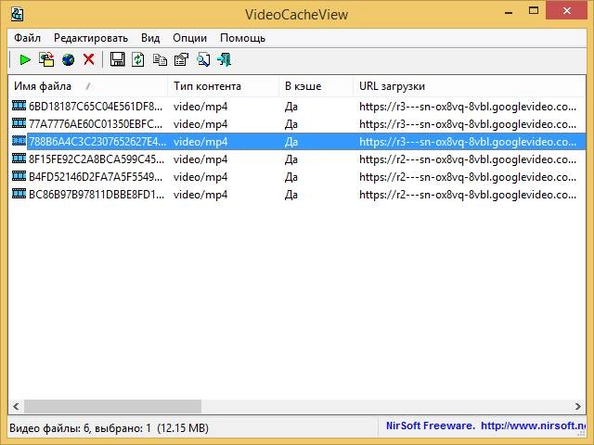Select file B4FD52146D2FA7A5F5549...

(x=97, y=177)
